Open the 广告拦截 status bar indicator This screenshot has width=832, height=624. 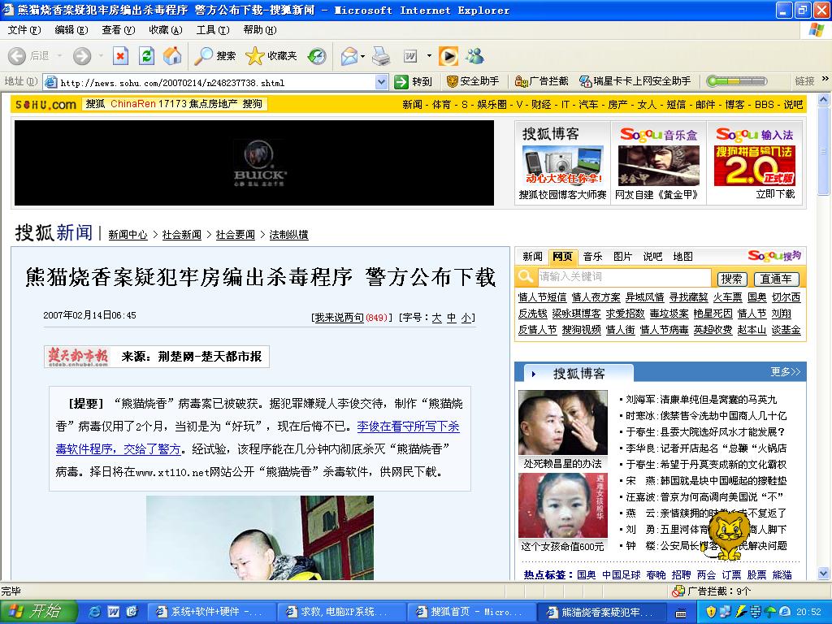pos(711,591)
